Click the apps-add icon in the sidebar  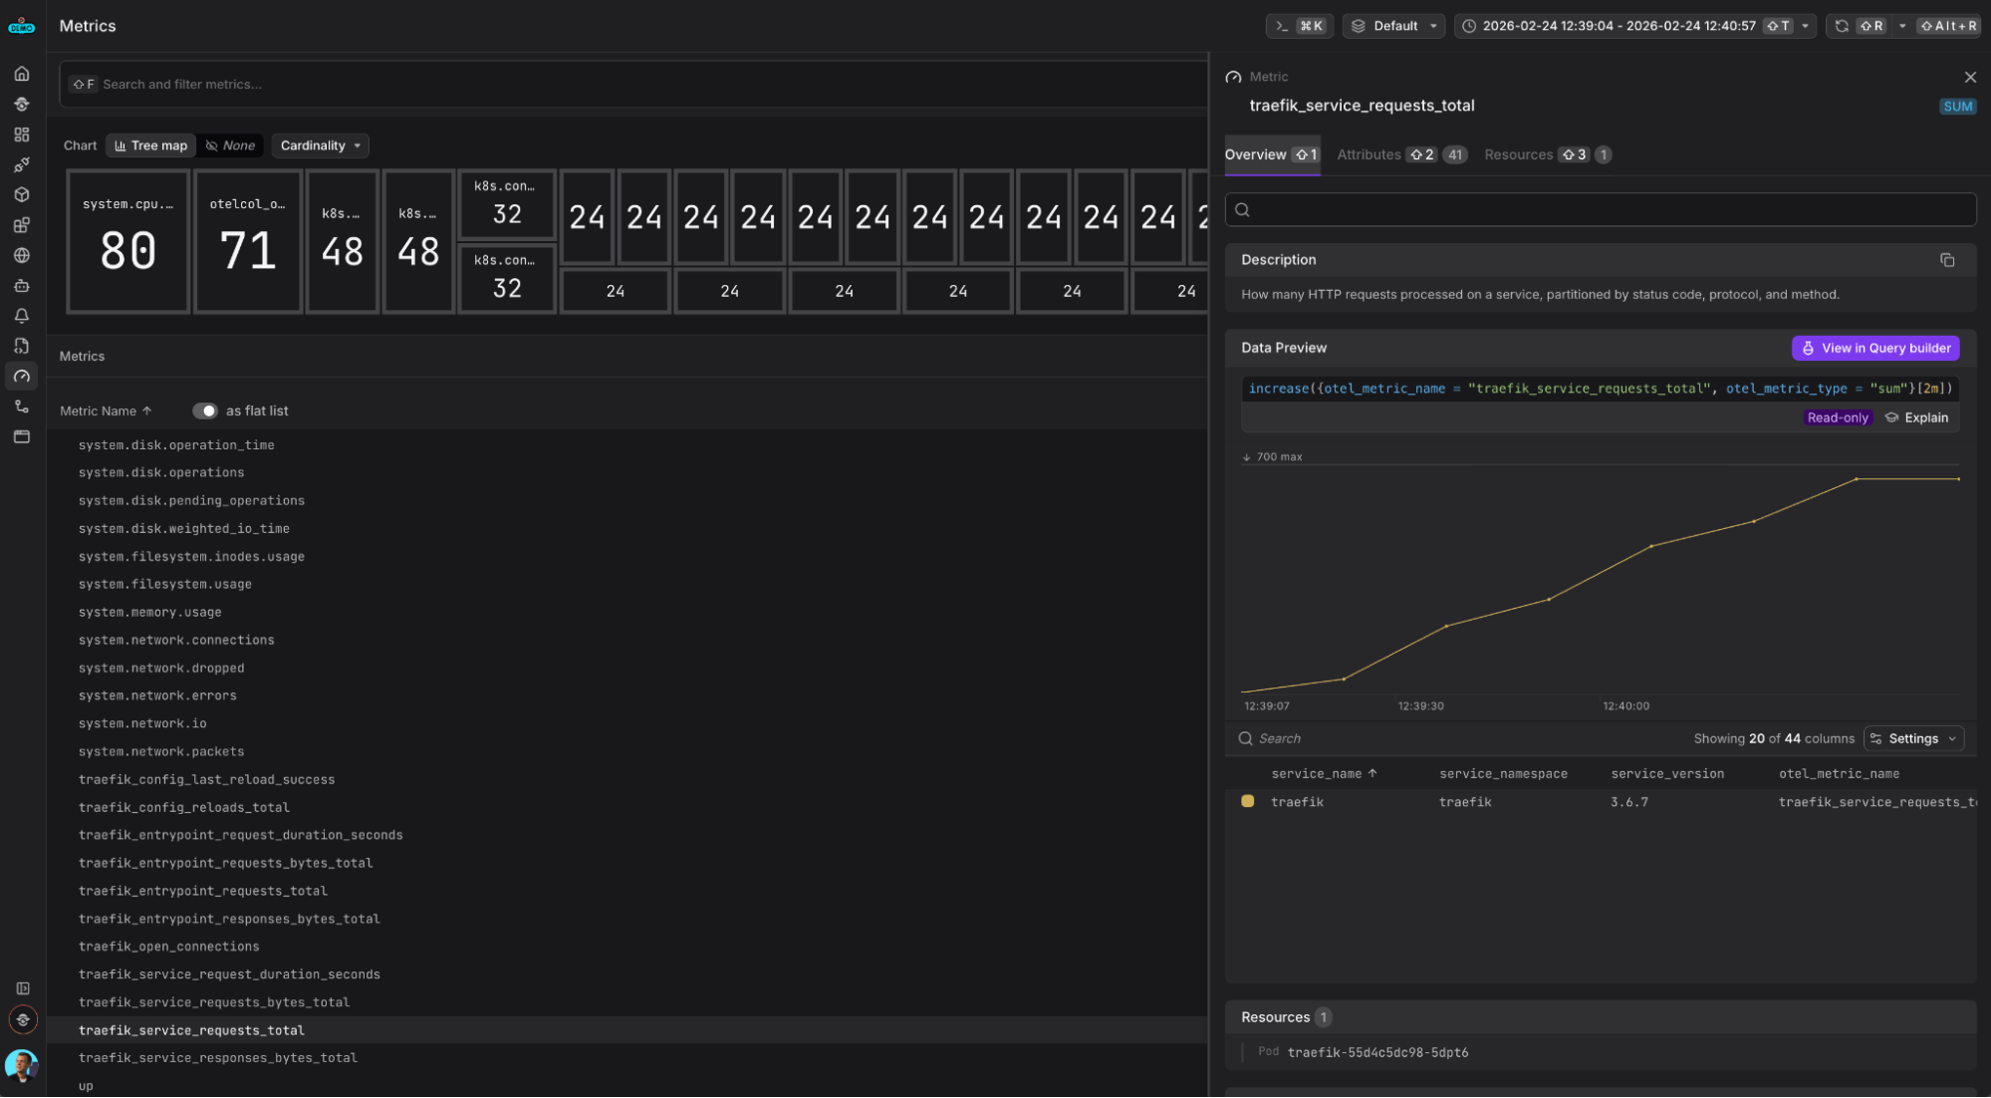coord(22,225)
